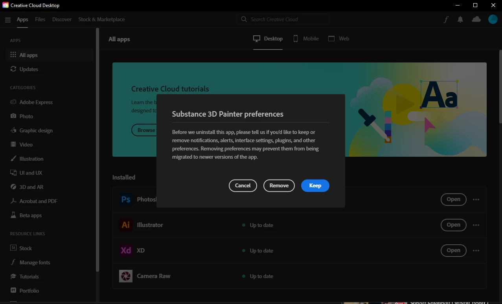502x304 pixels.
Task: Click Illustrator's Up to date status
Action: [x=258, y=225]
